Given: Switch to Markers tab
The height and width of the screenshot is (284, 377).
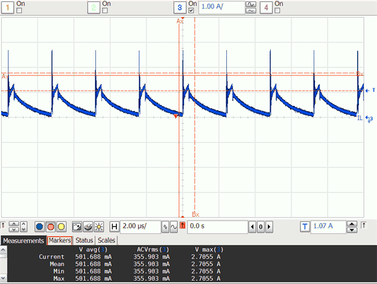Looking at the screenshot, I should point(60,240).
